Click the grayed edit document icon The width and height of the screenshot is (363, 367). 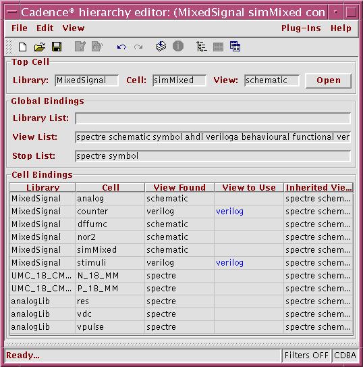tap(80, 47)
